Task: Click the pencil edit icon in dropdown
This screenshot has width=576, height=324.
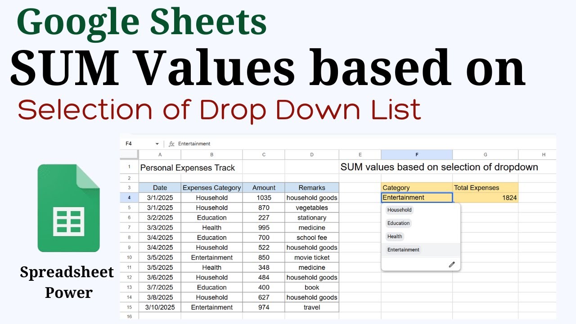Action: click(452, 265)
